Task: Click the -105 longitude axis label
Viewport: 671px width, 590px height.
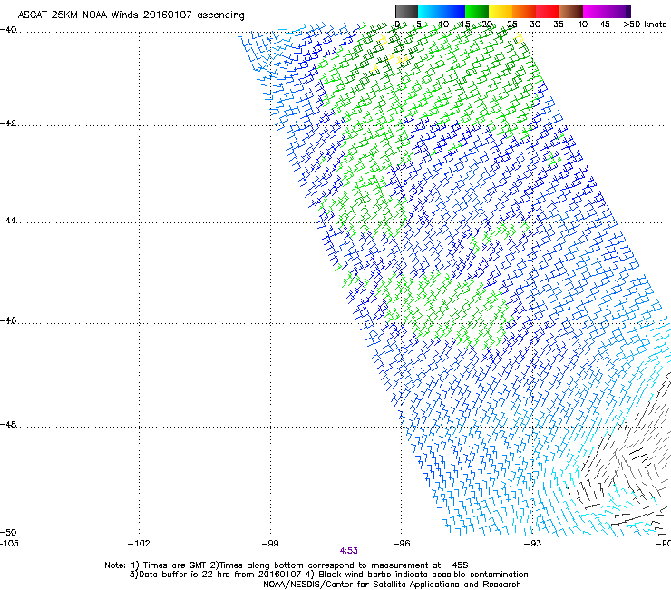Action: (9, 544)
